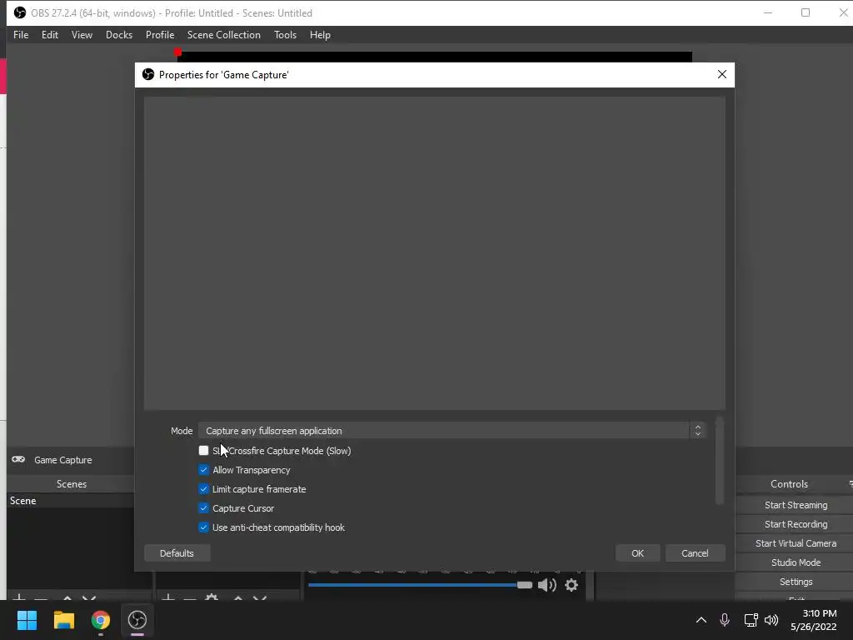Enable SLI/Crossfire Capture Mode checkbox
Viewport: 853px width, 640px height.
point(203,451)
